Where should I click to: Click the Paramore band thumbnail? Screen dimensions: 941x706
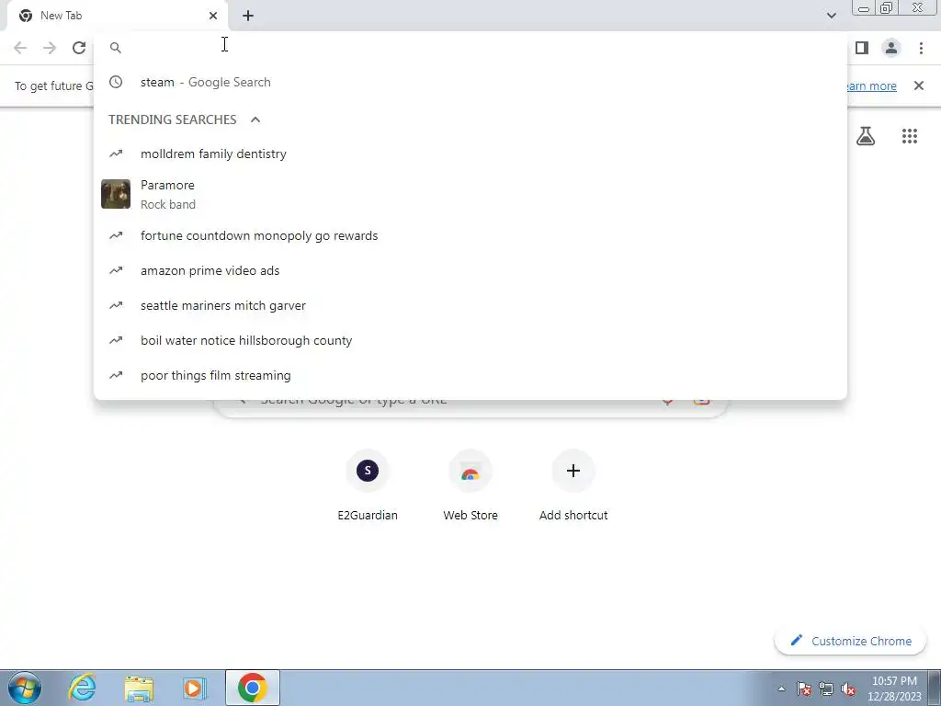click(116, 194)
